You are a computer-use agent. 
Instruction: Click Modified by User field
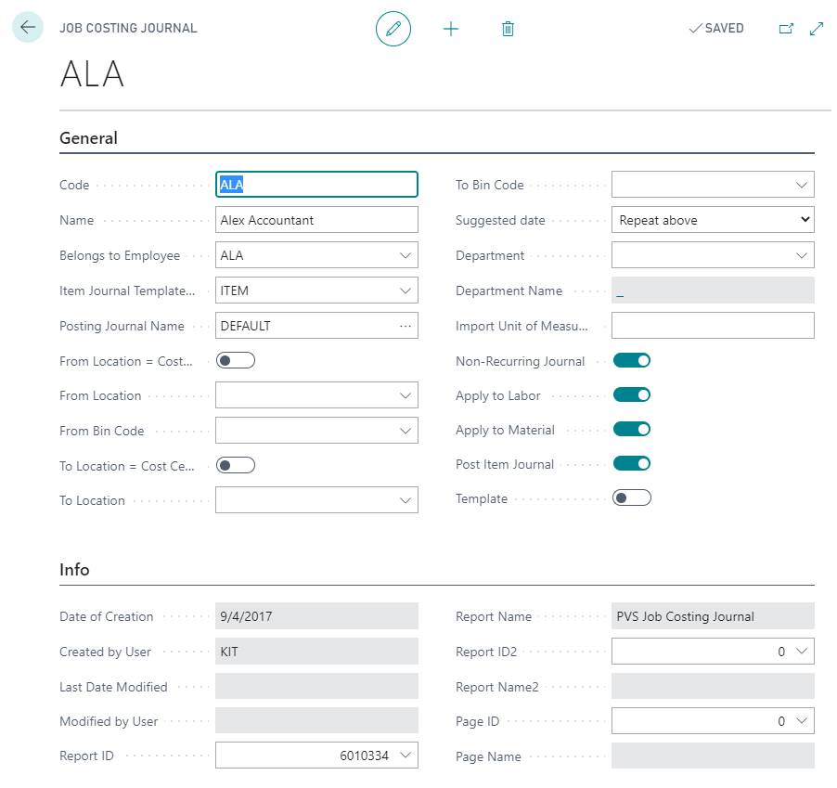click(316, 721)
